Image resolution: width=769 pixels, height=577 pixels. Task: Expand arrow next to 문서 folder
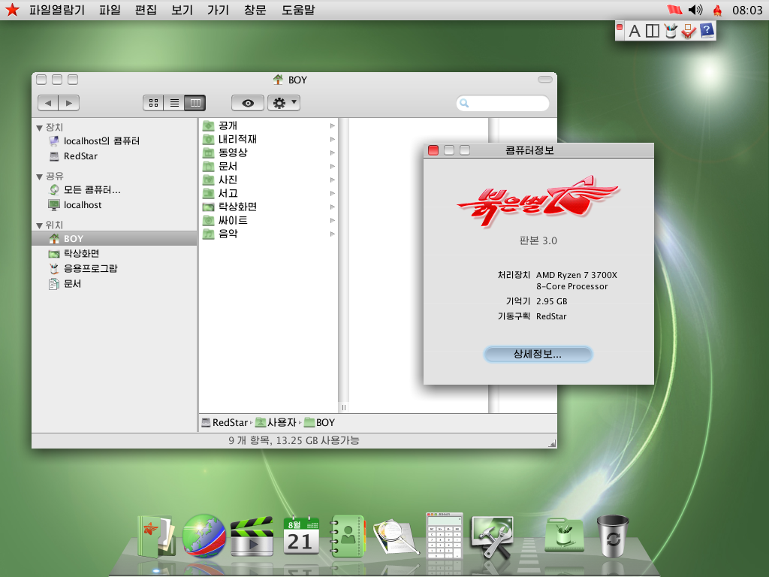[332, 166]
